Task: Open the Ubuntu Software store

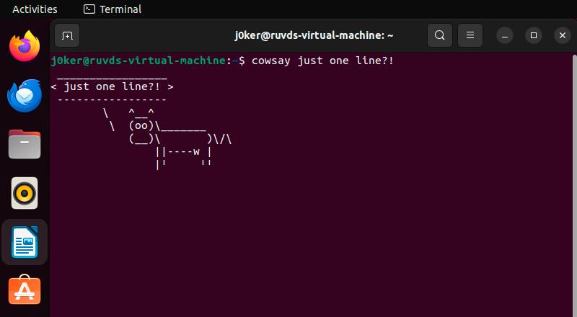Action: pos(25,290)
